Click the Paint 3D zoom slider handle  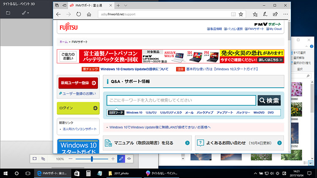pyautogui.click(x=92, y=159)
